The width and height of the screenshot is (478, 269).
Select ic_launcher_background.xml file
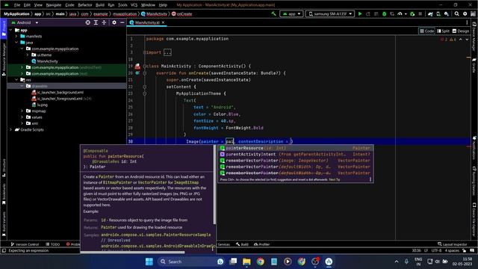58,92
